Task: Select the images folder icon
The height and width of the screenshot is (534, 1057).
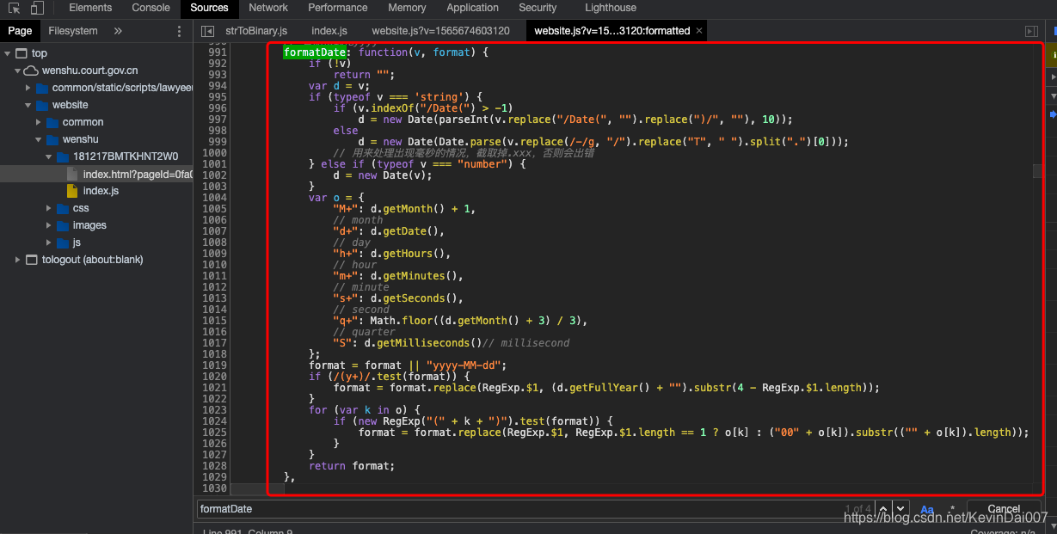Action: click(x=62, y=225)
